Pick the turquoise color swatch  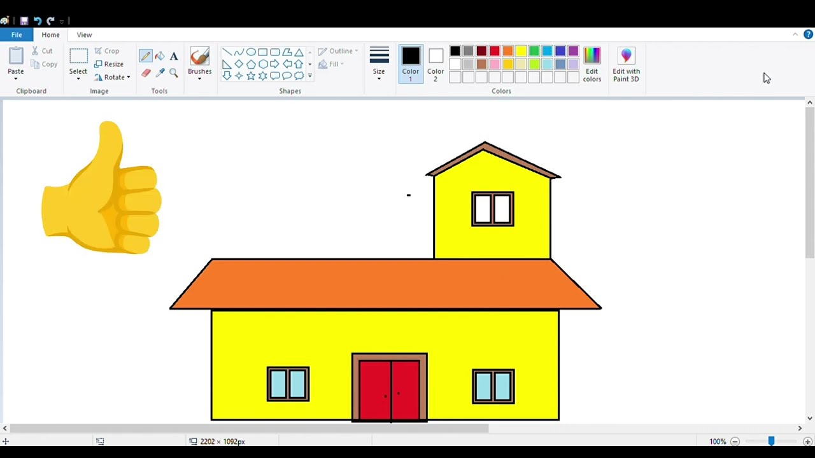point(547,52)
